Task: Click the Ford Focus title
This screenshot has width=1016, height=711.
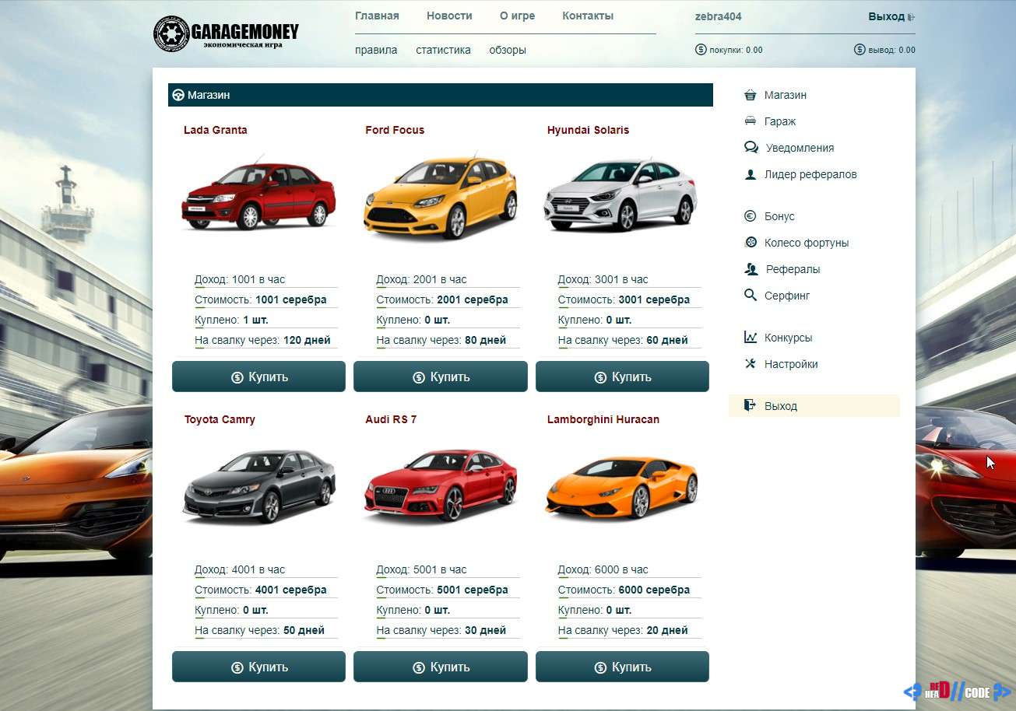Action: 395,130
